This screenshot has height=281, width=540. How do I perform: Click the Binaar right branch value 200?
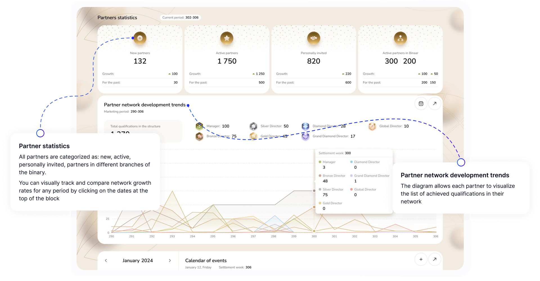pos(409,61)
